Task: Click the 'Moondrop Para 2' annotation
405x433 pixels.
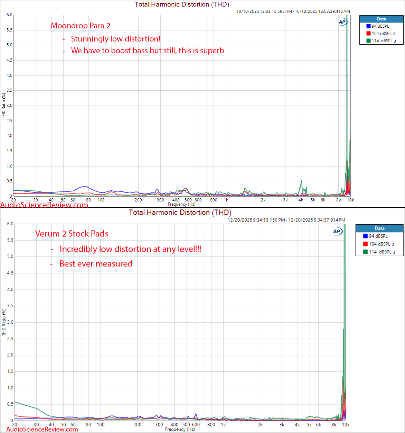Action: pos(81,26)
